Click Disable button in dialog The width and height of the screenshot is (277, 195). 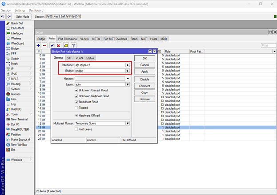click(x=145, y=80)
